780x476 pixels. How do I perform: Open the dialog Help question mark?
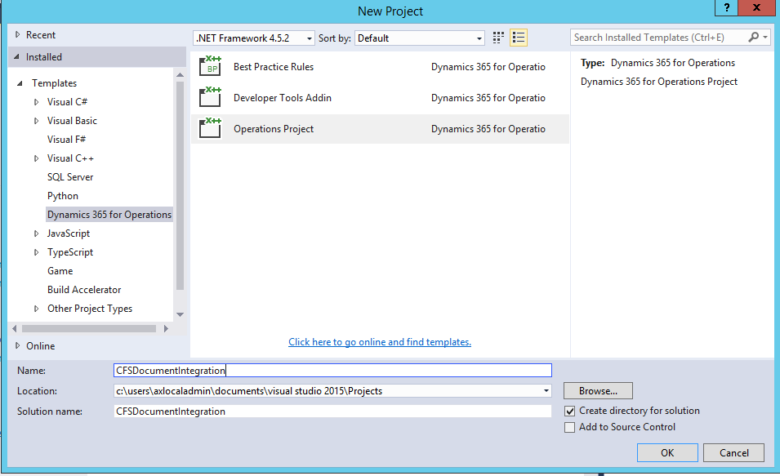click(x=727, y=7)
